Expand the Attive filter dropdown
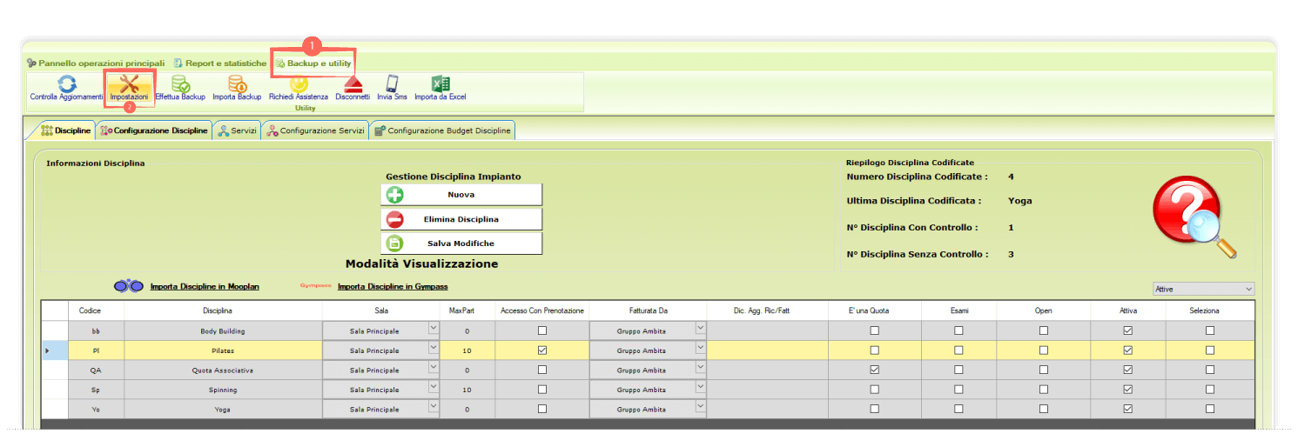Image resolution: width=1298 pixels, height=447 pixels. [x=1248, y=289]
